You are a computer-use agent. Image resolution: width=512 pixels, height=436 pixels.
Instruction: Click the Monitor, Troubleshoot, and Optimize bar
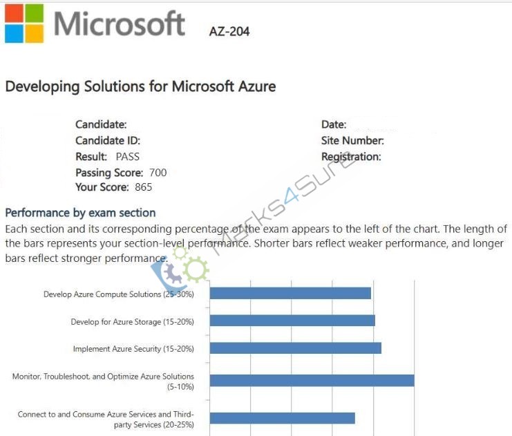pyautogui.click(x=312, y=381)
